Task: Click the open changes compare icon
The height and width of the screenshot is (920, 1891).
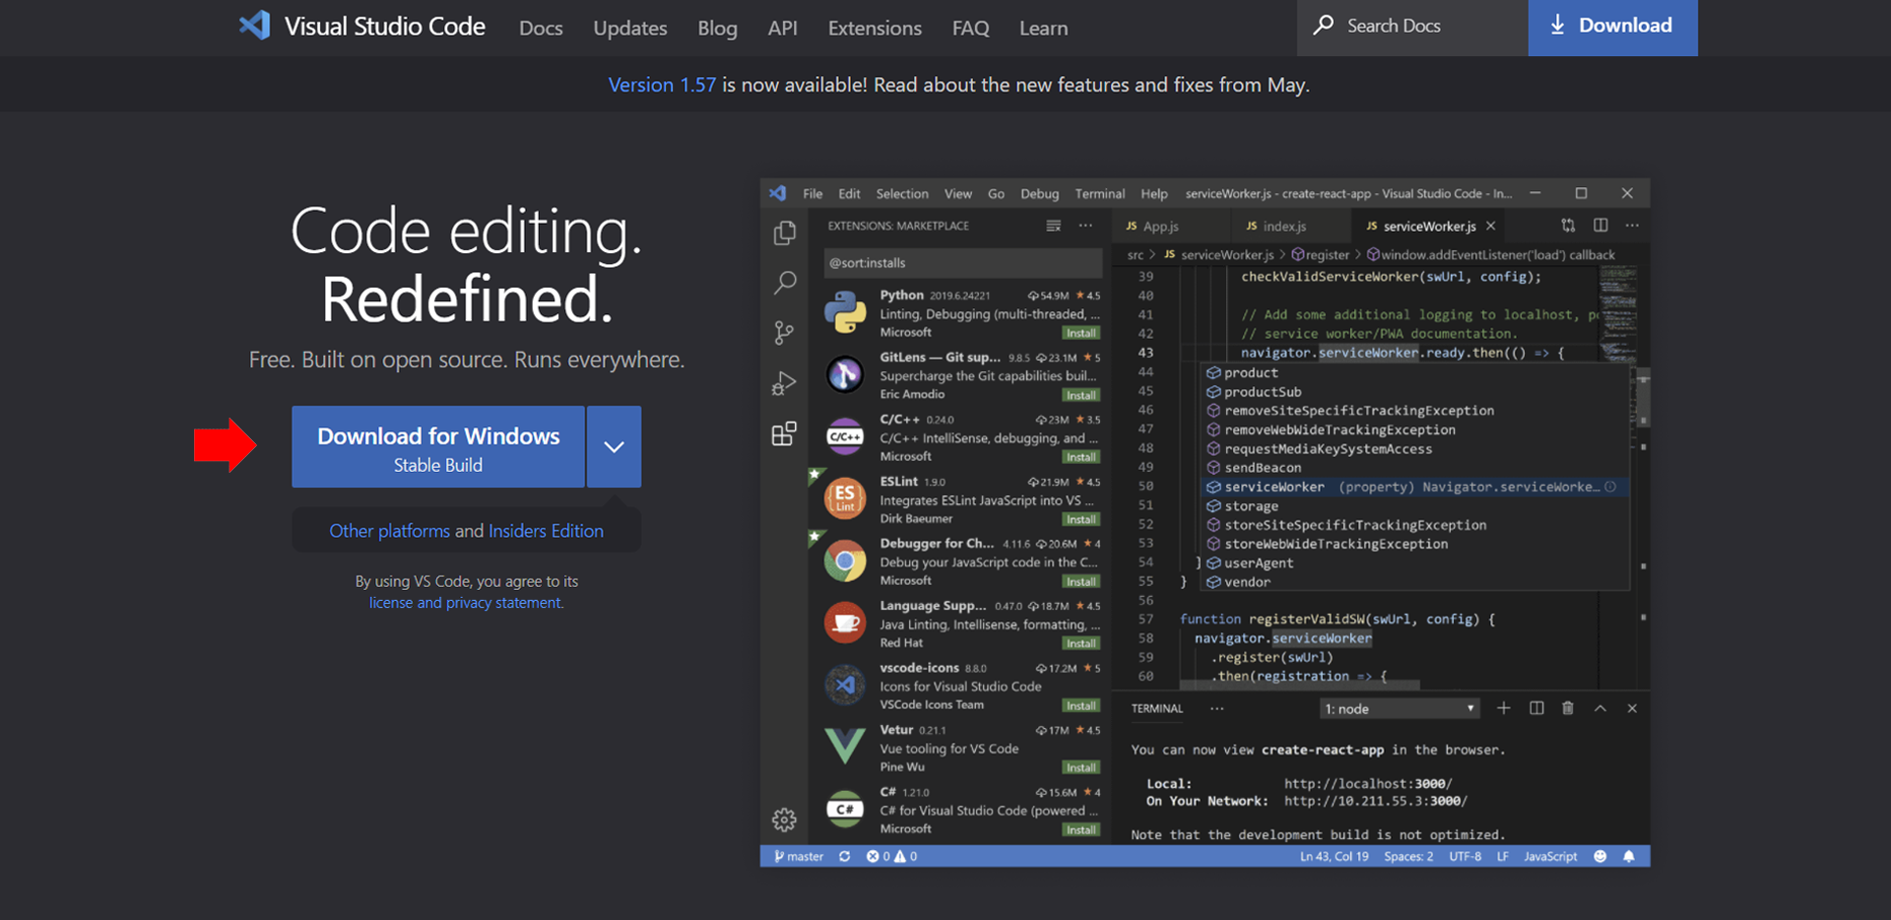Action: click(x=1568, y=226)
